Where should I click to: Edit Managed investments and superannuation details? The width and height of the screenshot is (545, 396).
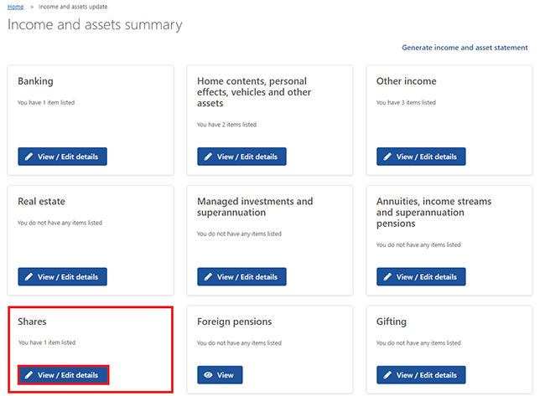241,276
